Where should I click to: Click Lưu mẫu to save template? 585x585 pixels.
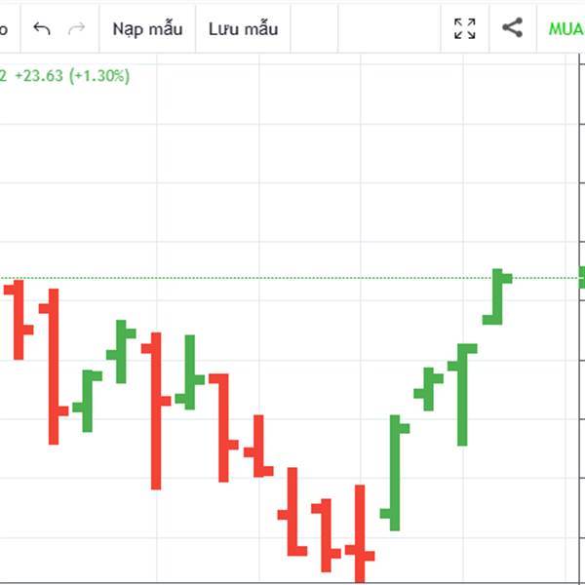pyautogui.click(x=243, y=28)
